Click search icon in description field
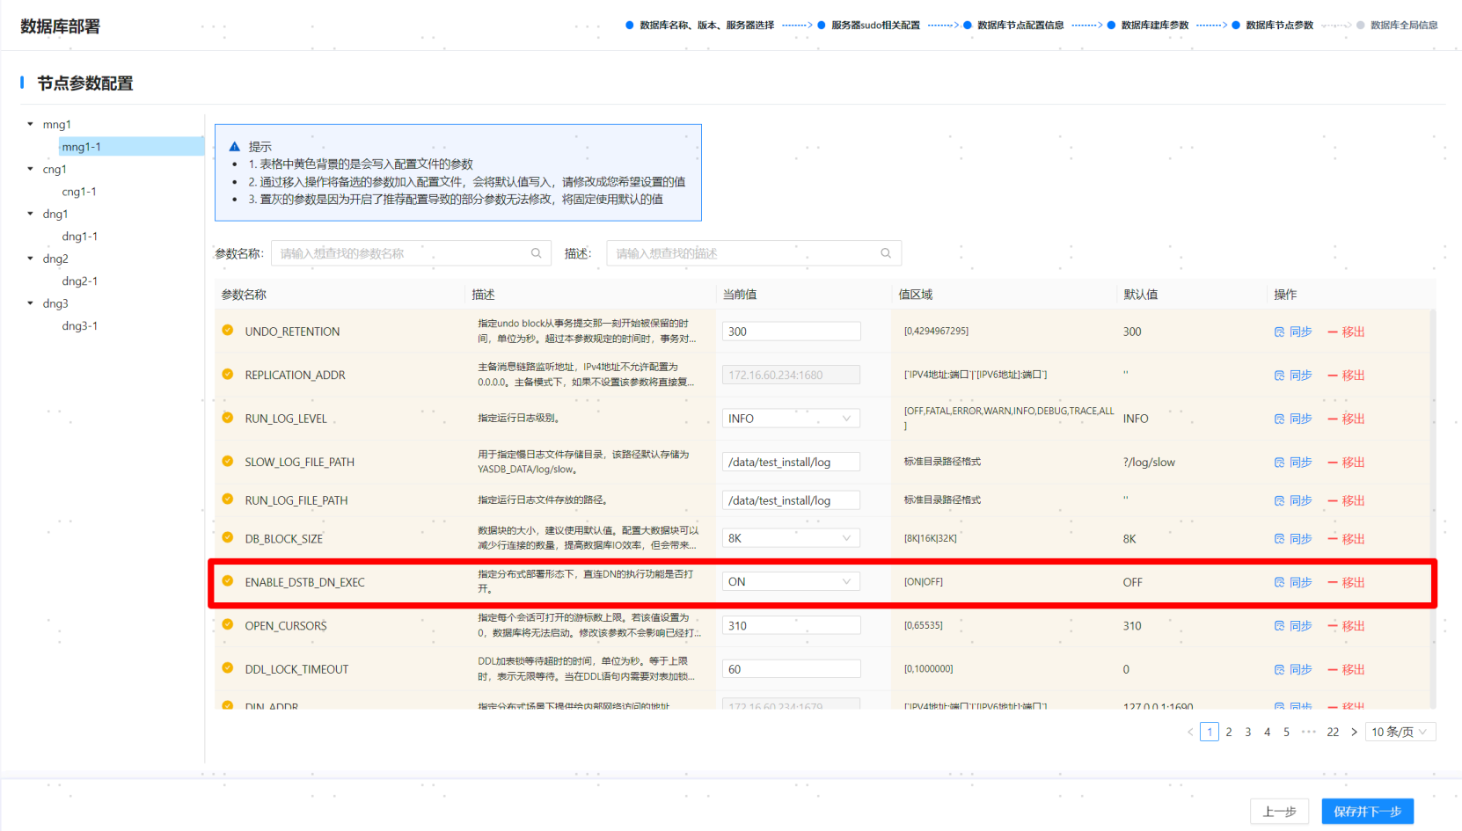 point(886,253)
